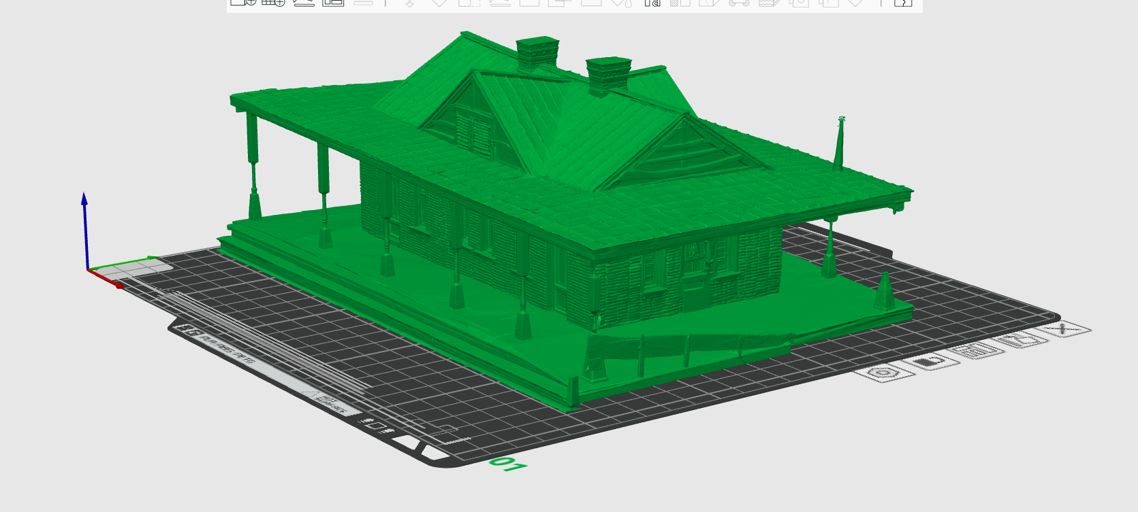1138x512 pixels.
Task: Select the Text shape tool (Ta icon)
Action: [652, 3]
